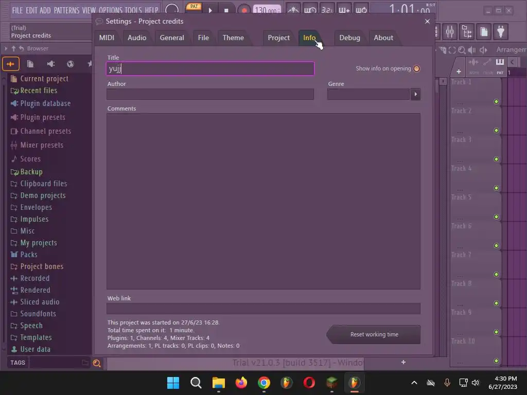The height and width of the screenshot is (395, 527).
Task: Expand the Browser panel arrow
Action: coord(6,49)
